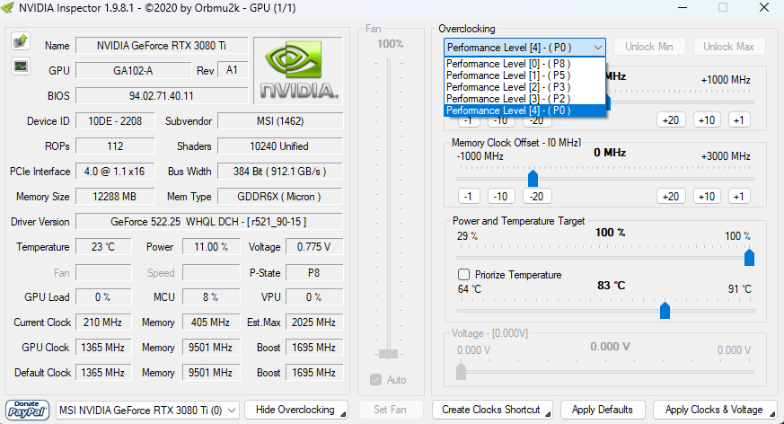Select Performance Level [0] - (P8)
Screen dimensions: 784x424
pyautogui.click(x=524, y=64)
